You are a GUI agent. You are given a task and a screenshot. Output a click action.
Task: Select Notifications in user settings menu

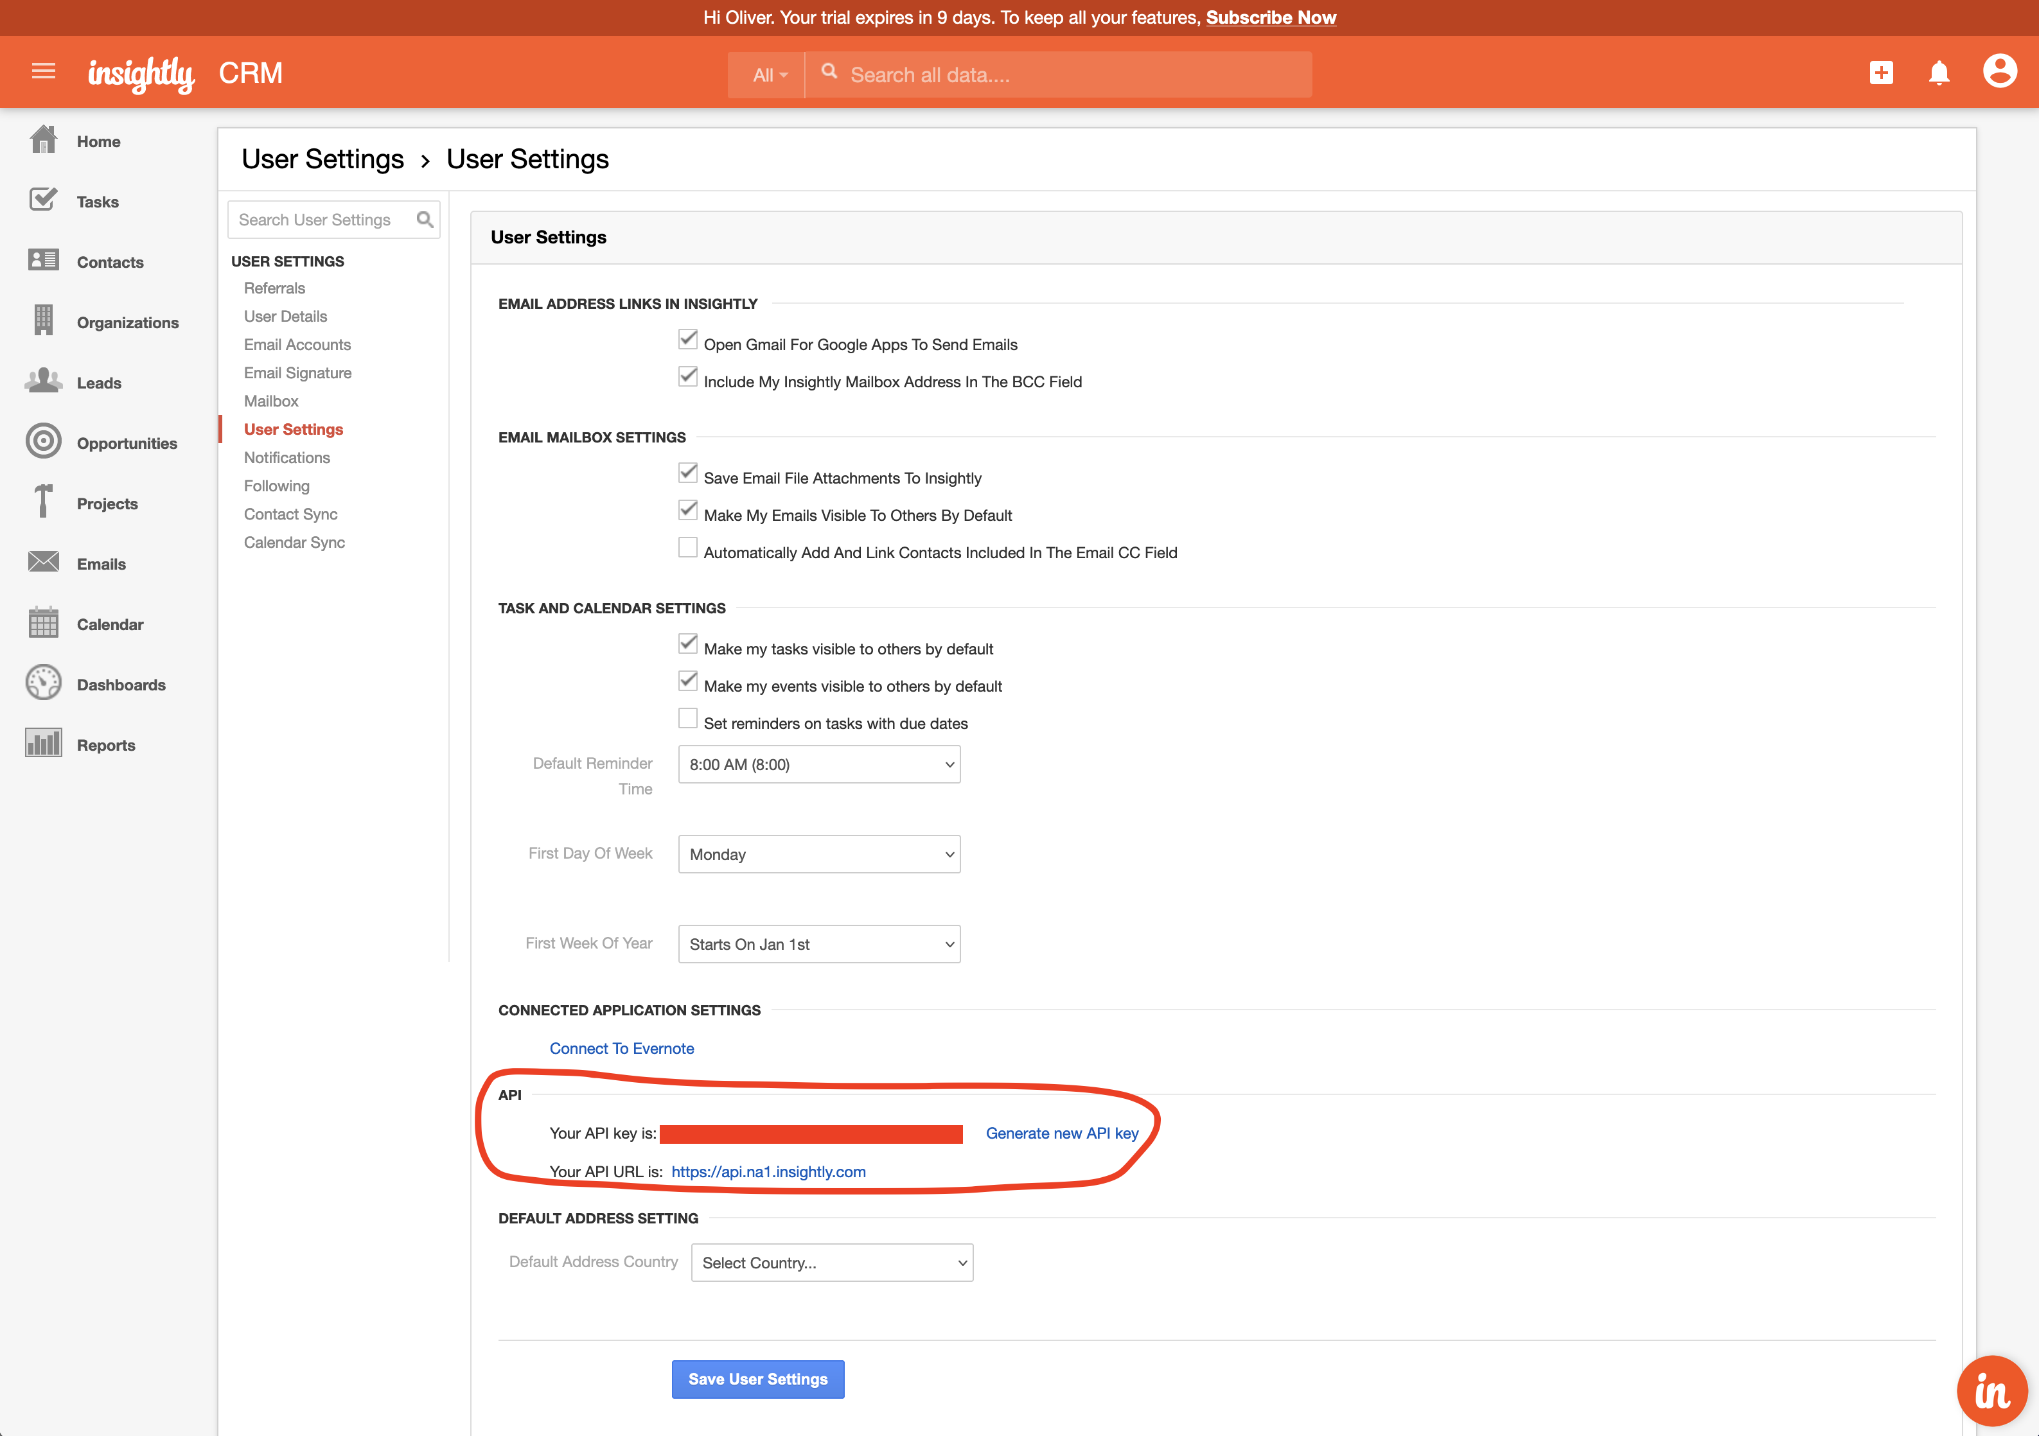click(x=287, y=457)
